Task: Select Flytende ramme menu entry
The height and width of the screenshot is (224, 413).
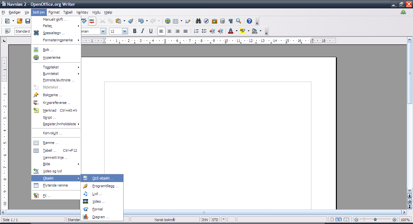Action: pos(56,185)
